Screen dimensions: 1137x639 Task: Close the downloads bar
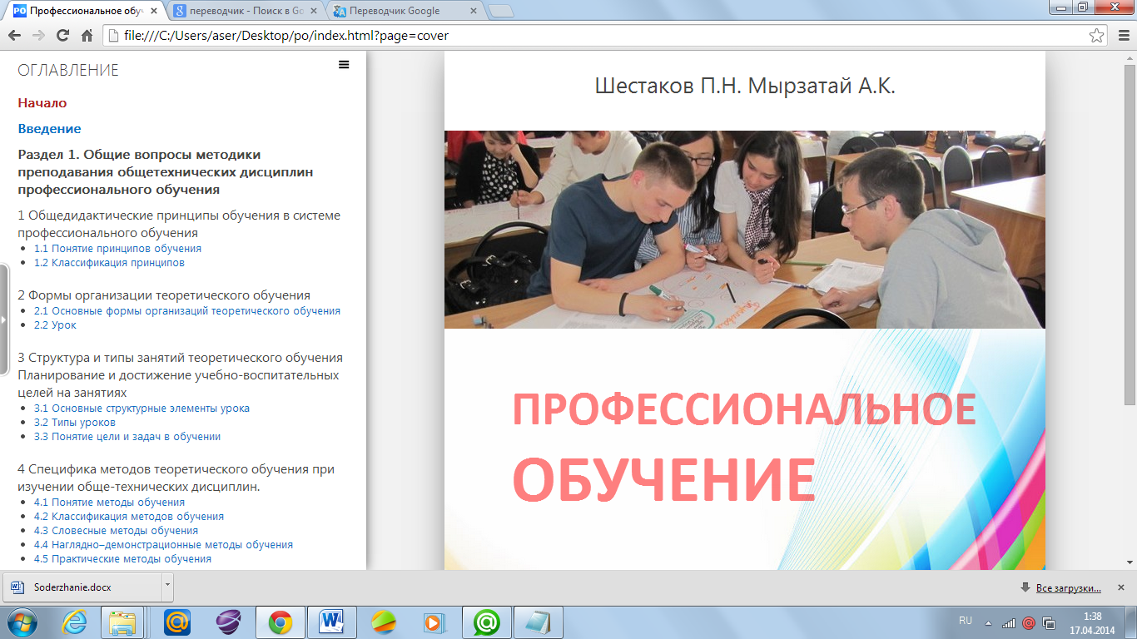(x=1121, y=587)
